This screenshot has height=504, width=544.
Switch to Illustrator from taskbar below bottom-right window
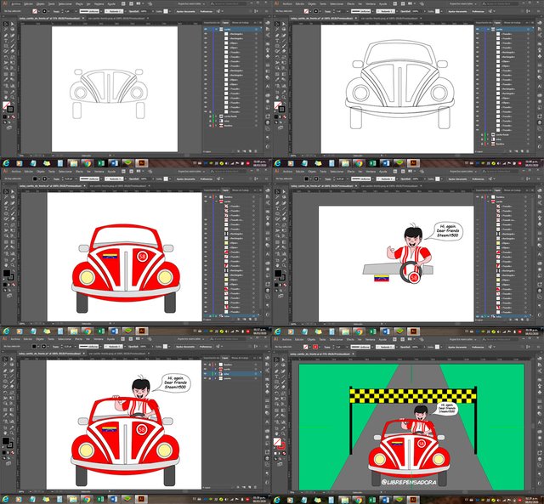coord(413,500)
